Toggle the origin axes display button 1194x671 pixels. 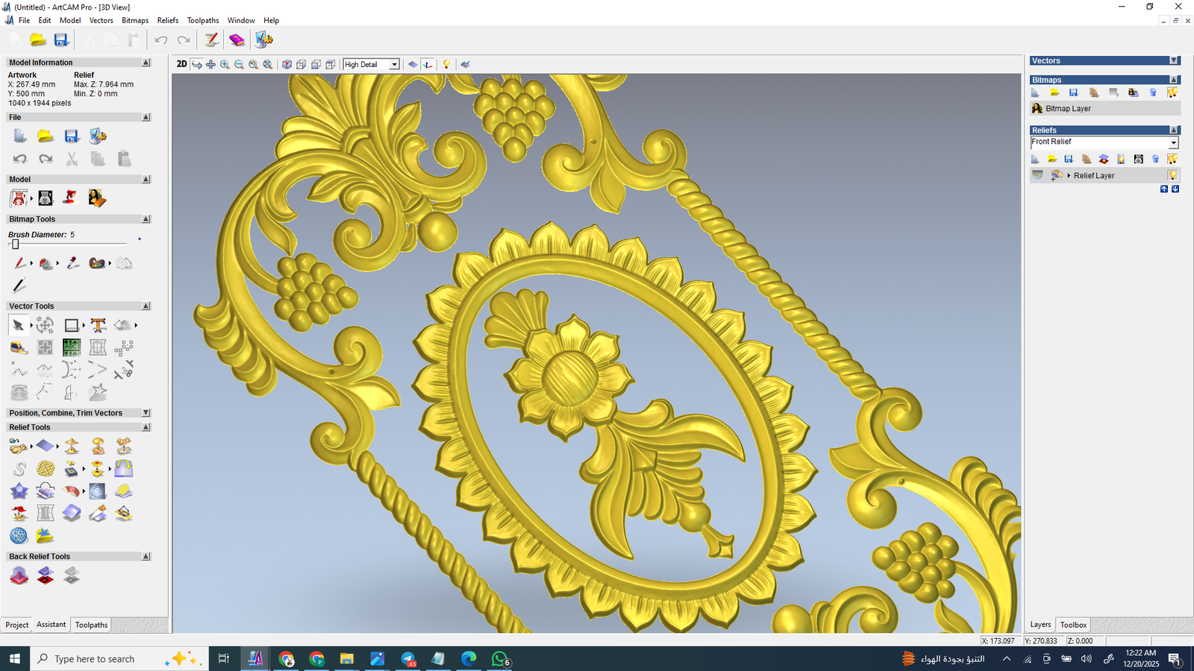(x=428, y=65)
